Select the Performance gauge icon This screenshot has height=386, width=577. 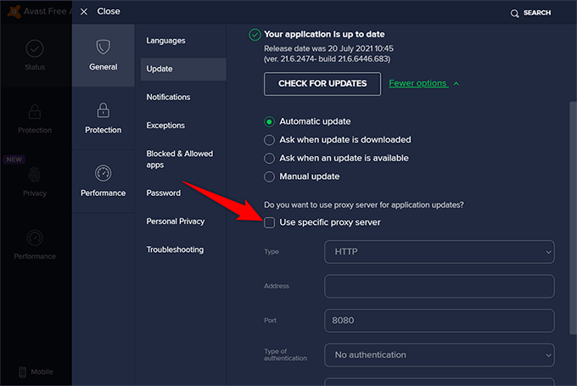(x=103, y=173)
